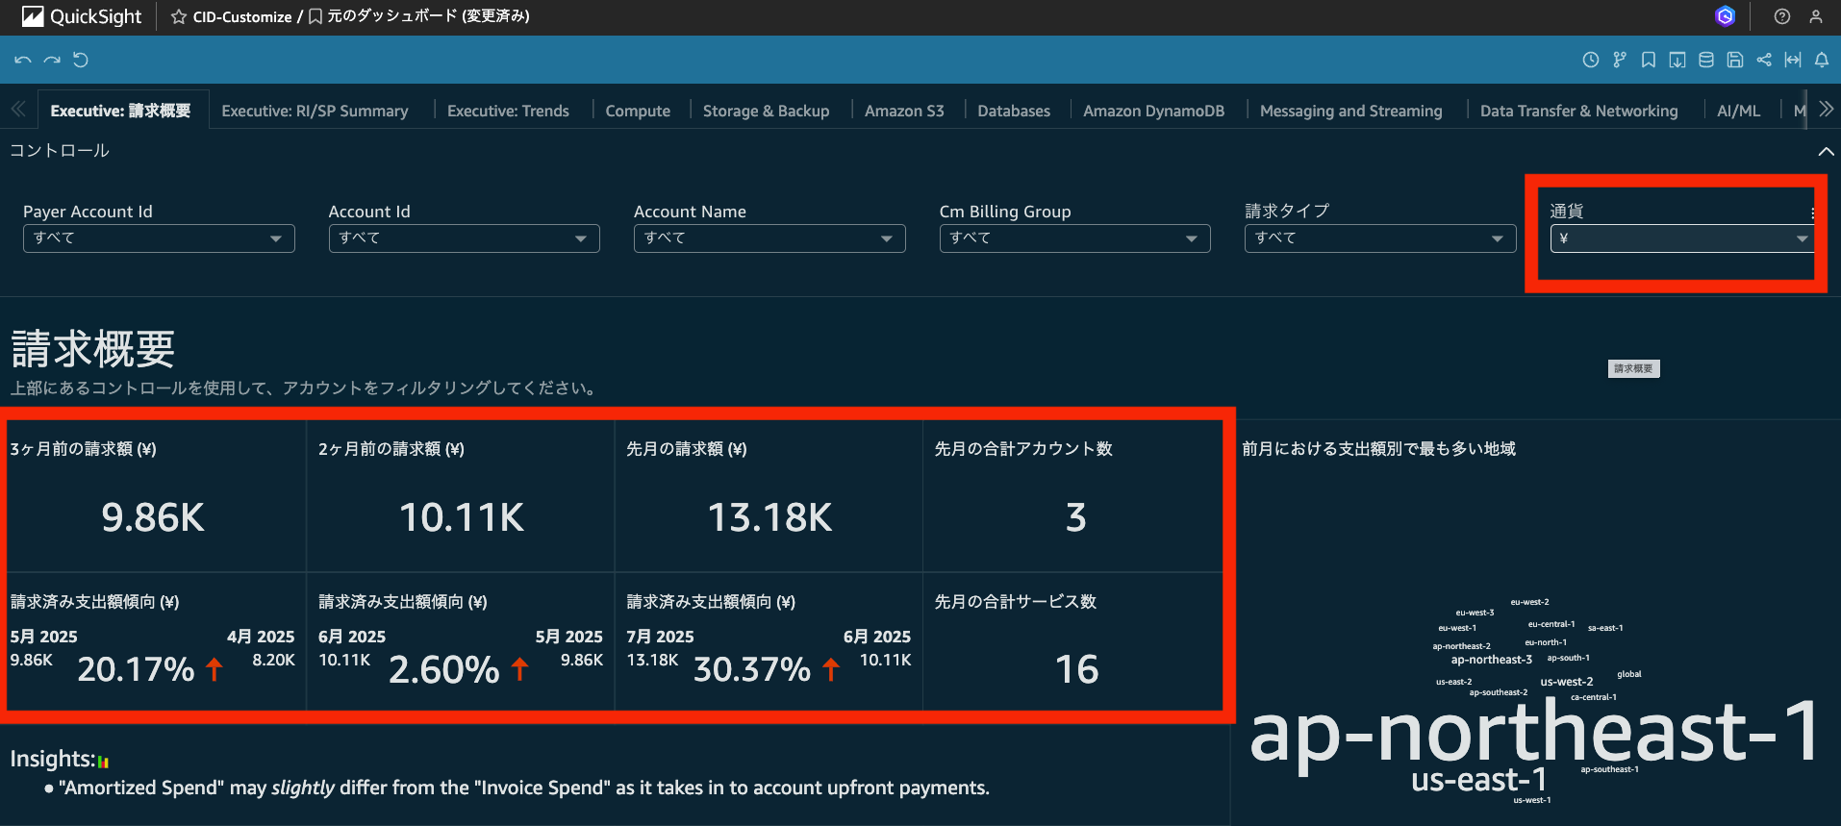The height and width of the screenshot is (826, 1841).
Task: Open the Payer Account Id dropdown
Action: pos(159,238)
